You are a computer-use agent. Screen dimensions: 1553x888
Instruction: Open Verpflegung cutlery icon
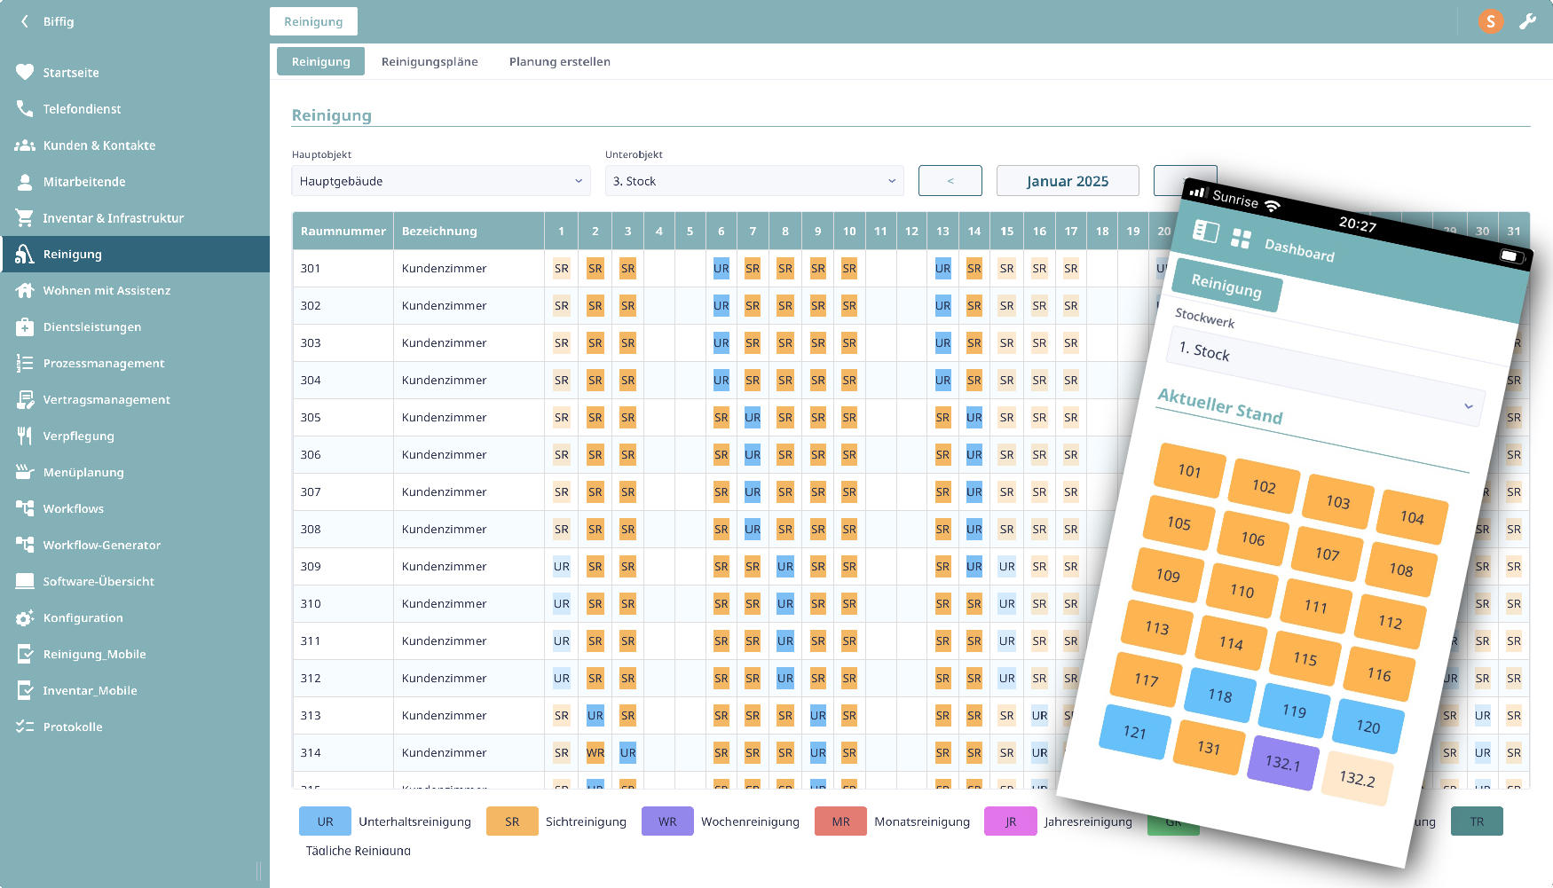coord(25,436)
